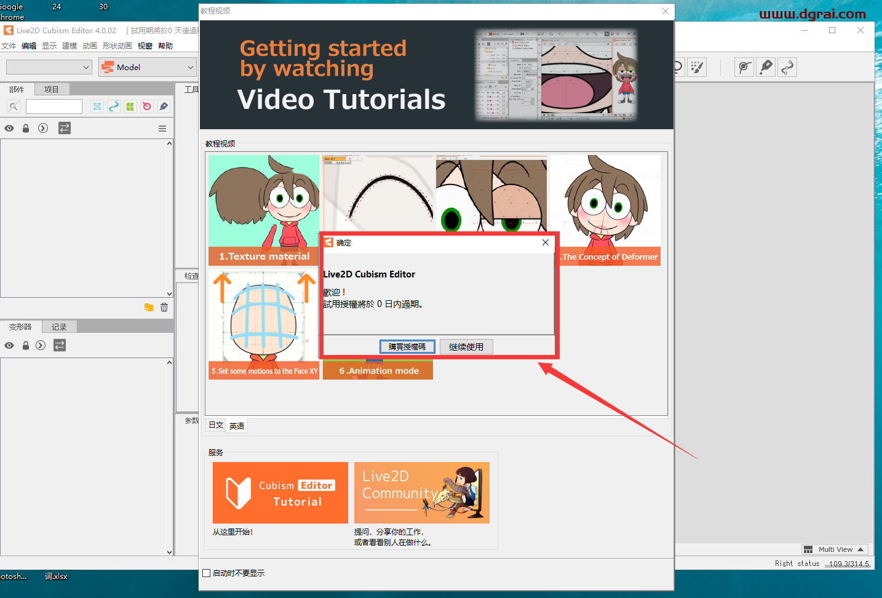Open the Model dropdown menu
This screenshot has height=598, width=882.
coord(147,67)
